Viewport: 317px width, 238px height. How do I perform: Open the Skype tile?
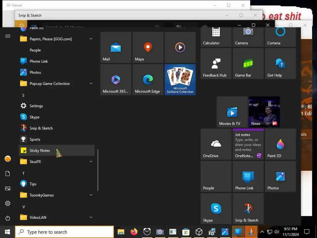pyautogui.click(x=216, y=209)
